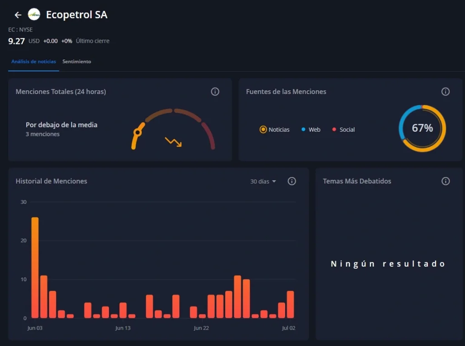The width and height of the screenshot is (465, 346).
Task: Click the tallest bar at Jun 03
Action: tap(35, 267)
